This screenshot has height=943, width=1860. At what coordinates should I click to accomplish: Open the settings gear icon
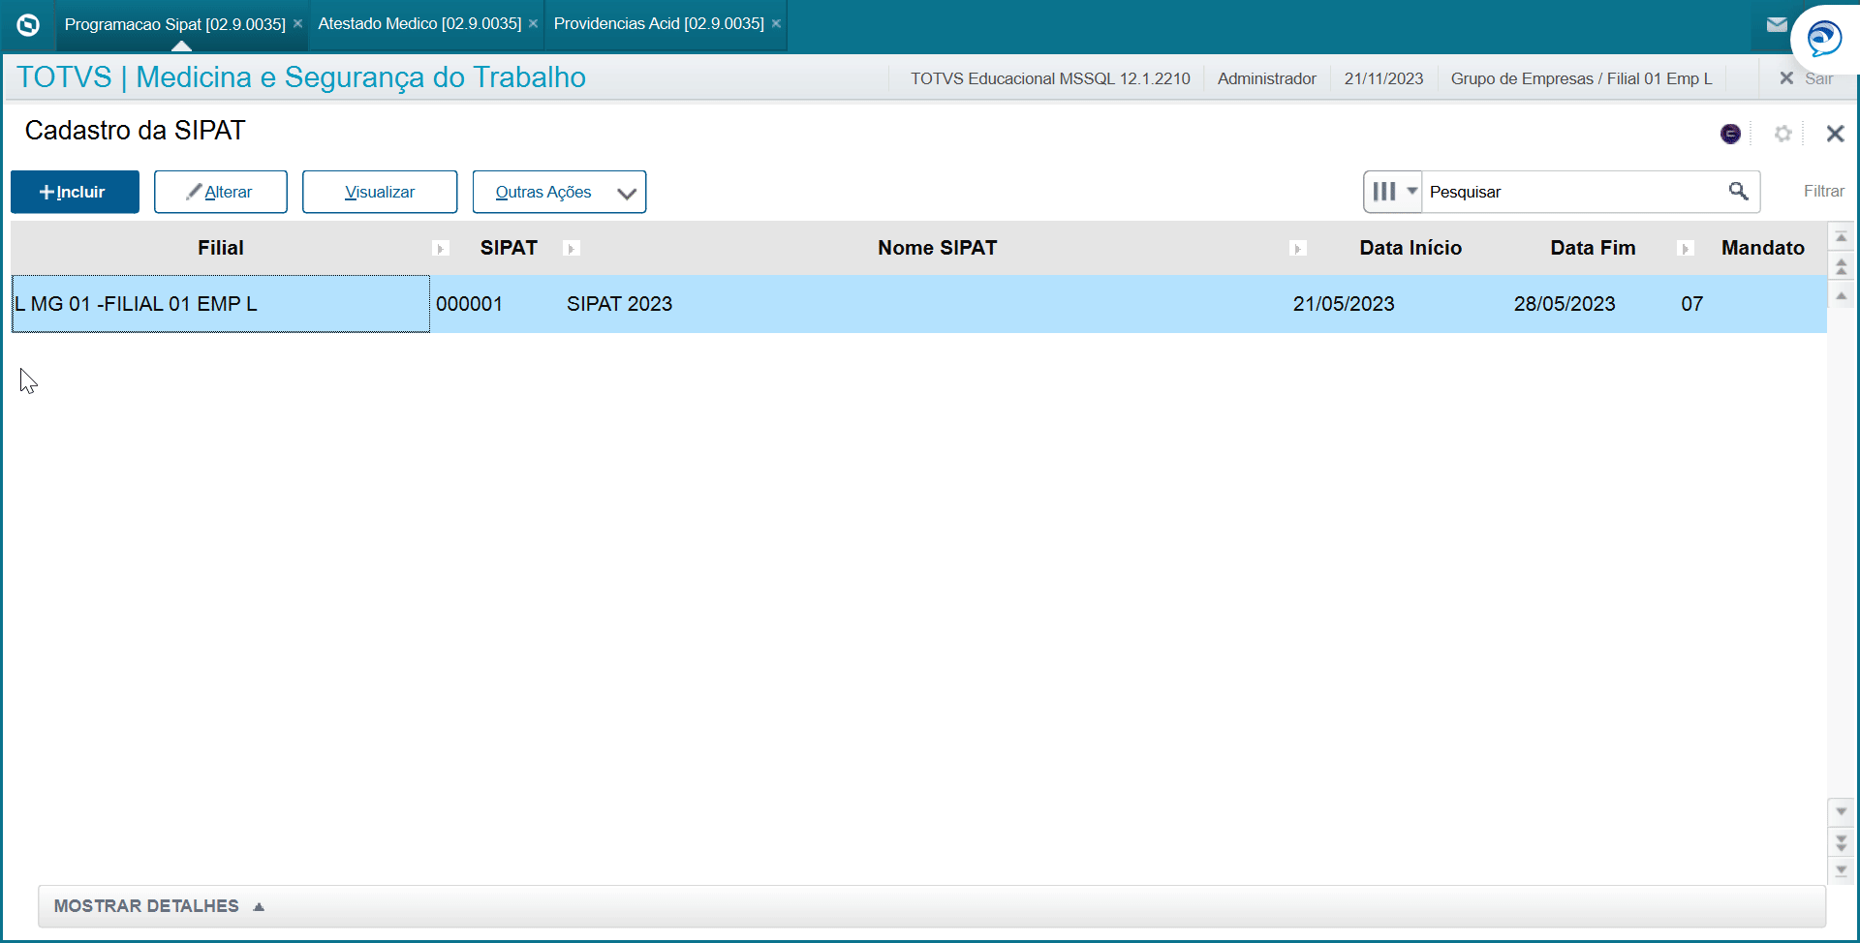pyautogui.click(x=1782, y=134)
